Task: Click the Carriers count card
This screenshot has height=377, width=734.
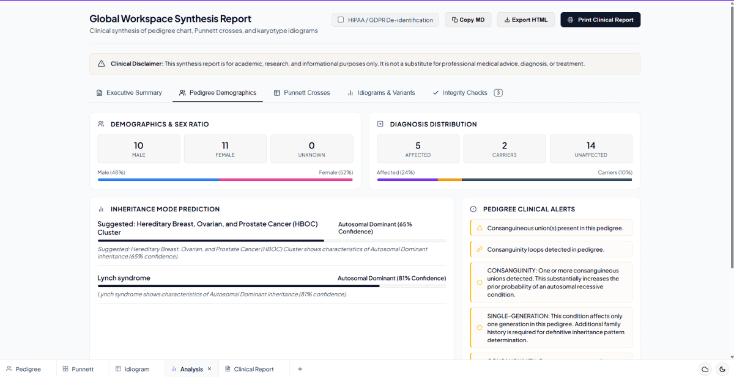Action: 505,149
